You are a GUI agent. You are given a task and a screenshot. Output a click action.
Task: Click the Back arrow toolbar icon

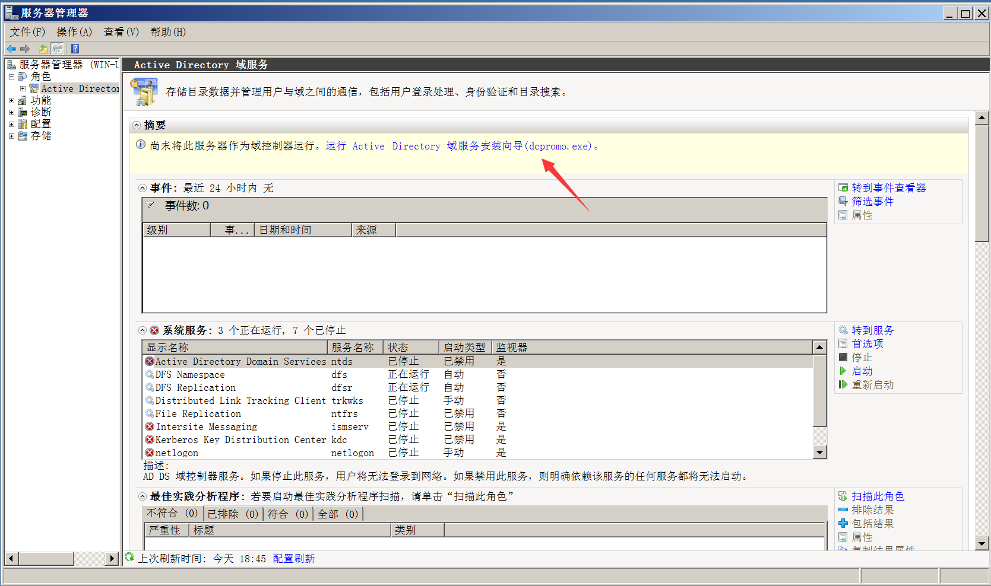(11, 49)
